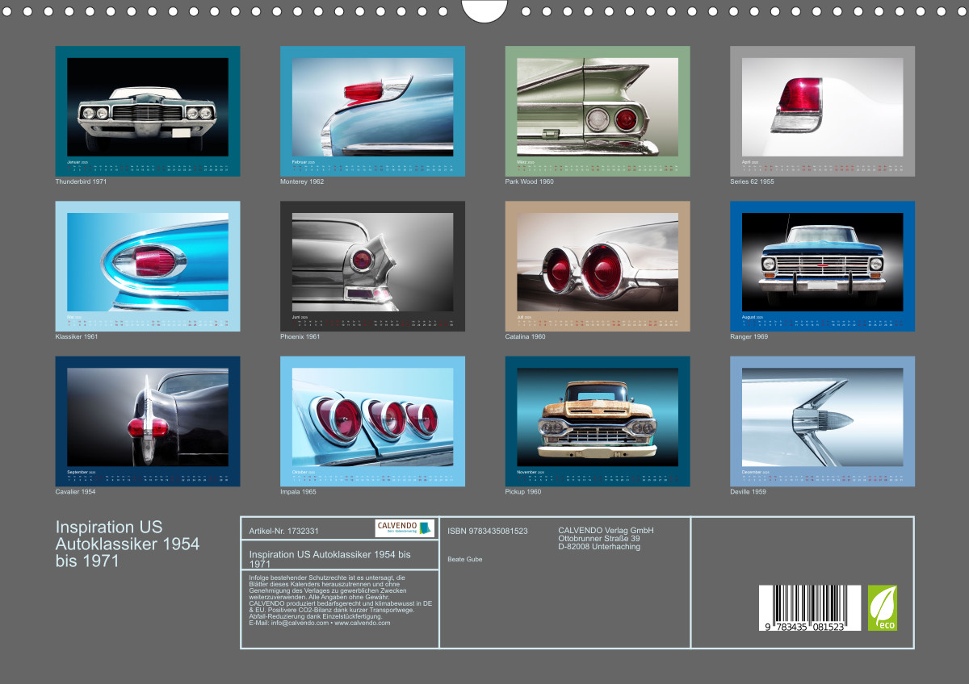Click 'CALVENDO Verlag GmbH' publisher name
The width and height of the screenshot is (969, 684).
pos(606,530)
